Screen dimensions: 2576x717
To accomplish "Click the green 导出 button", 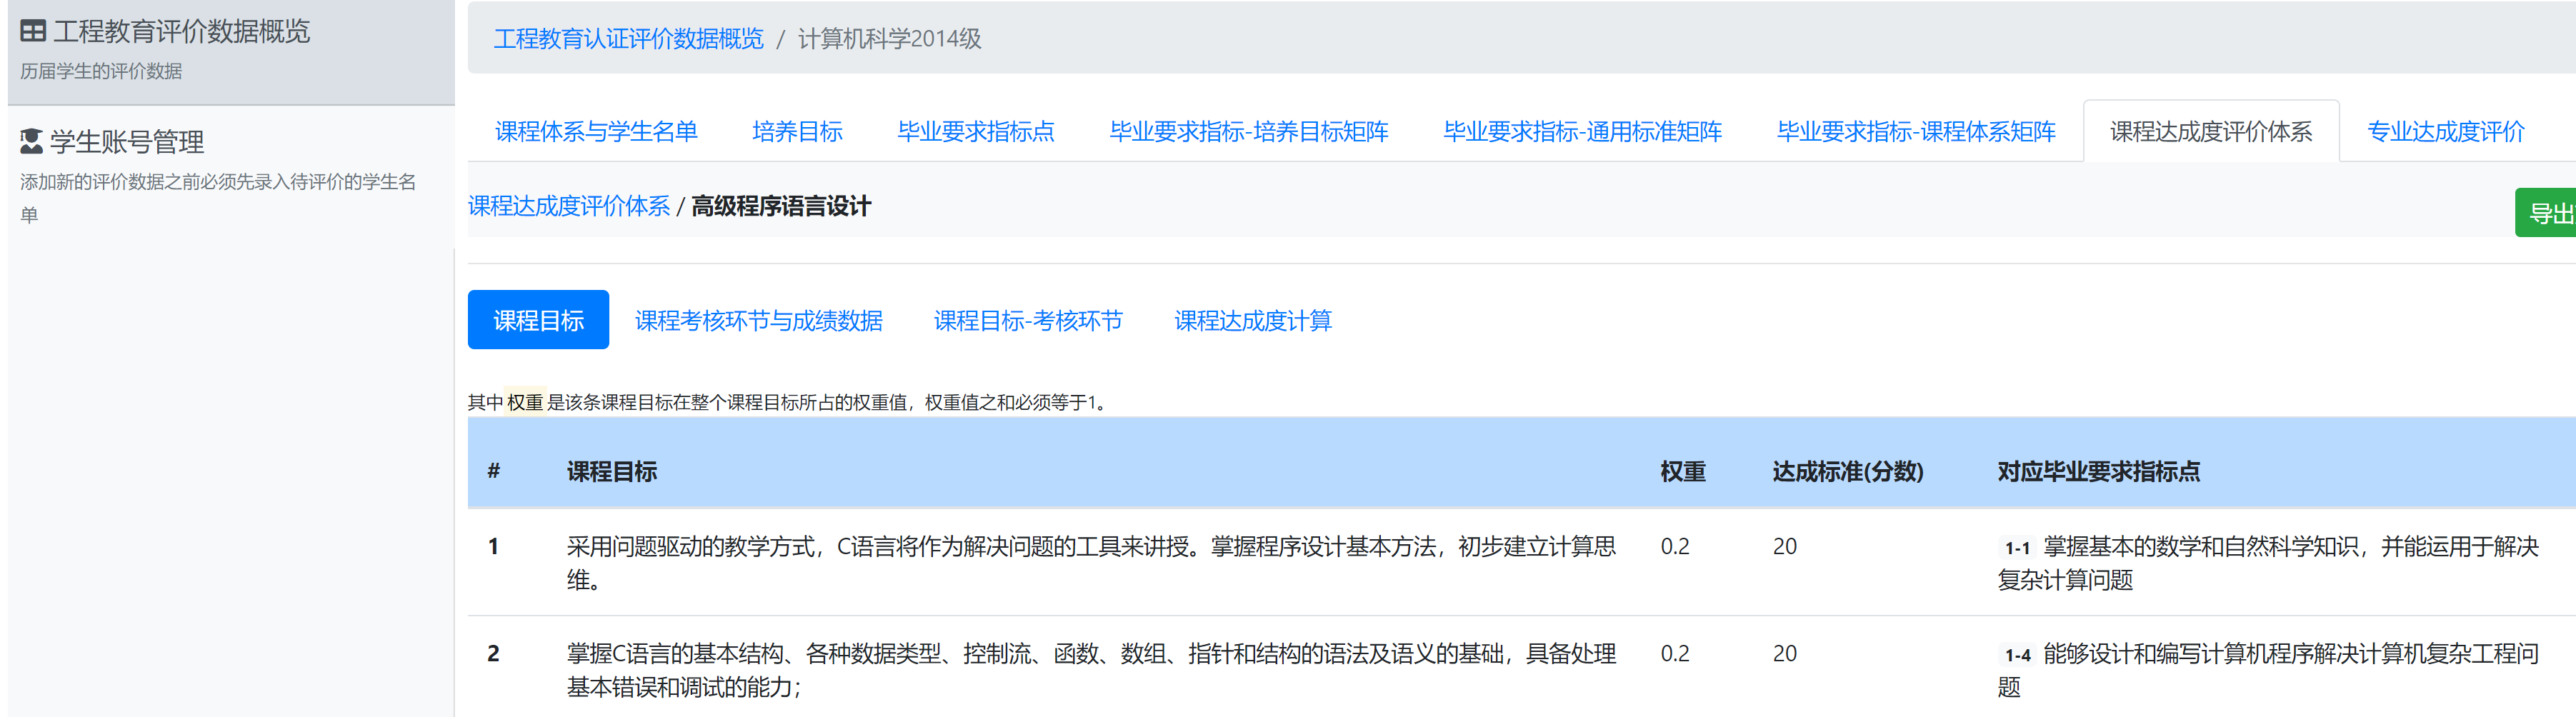I will tap(2546, 213).
